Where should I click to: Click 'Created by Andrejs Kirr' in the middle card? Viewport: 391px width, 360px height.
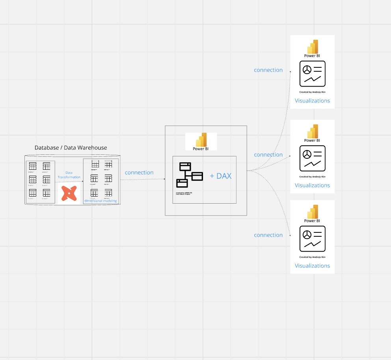[313, 176]
